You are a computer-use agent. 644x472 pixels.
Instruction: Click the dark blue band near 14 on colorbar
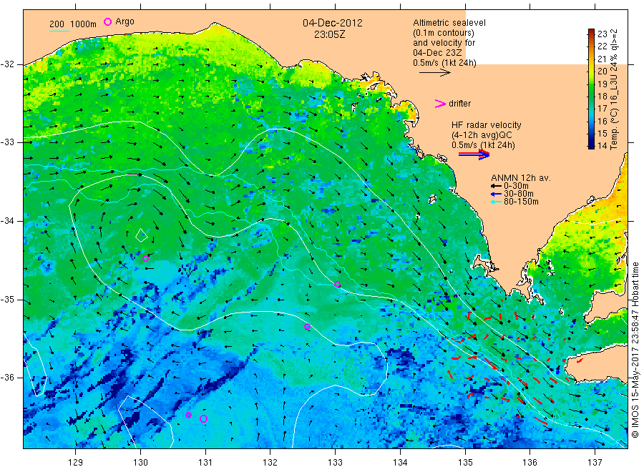pos(591,145)
